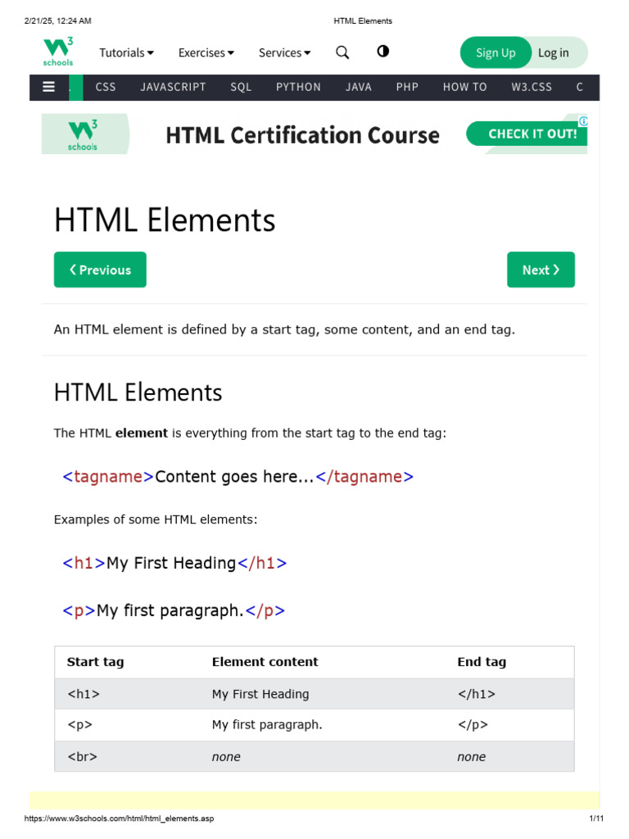This screenshot has width=629, height=839.
Task: Click the ad info icon
Action: coord(583,121)
